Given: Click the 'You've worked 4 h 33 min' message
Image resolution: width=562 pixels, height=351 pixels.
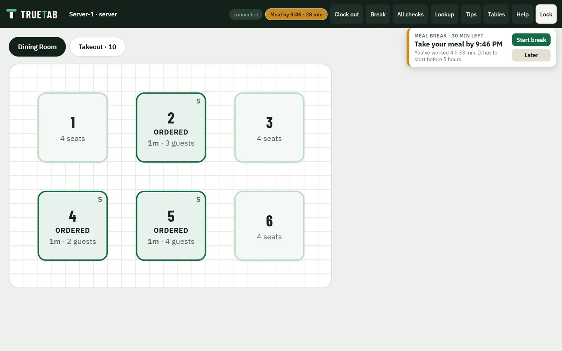Looking at the screenshot, I should coord(456,56).
